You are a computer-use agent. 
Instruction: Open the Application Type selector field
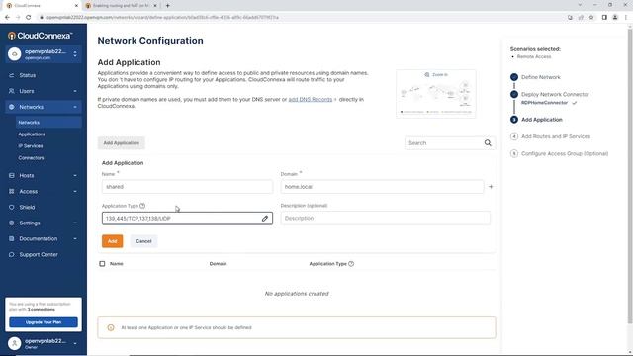click(187, 219)
